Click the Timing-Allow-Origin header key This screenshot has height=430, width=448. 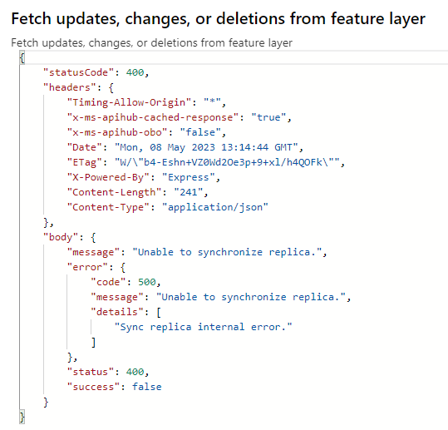(129, 102)
